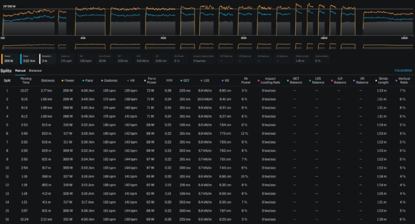Enable the Cadence metric card
This screenshot has width=415, height=224.
pyautogui.click(x=67, y=59)
